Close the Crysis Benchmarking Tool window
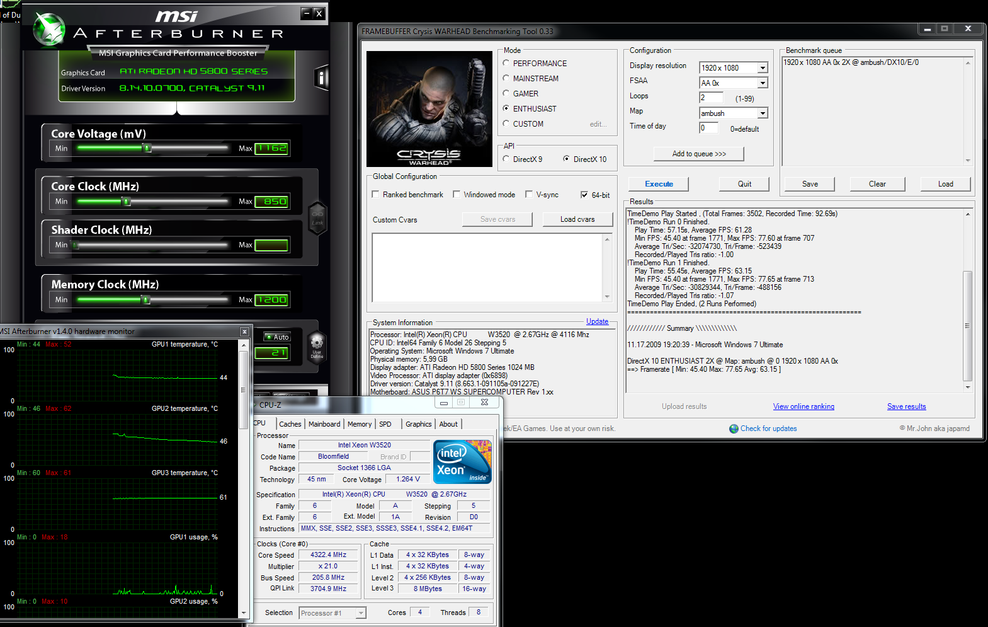The width and height of the screenshot is (988, 627). 968,28
